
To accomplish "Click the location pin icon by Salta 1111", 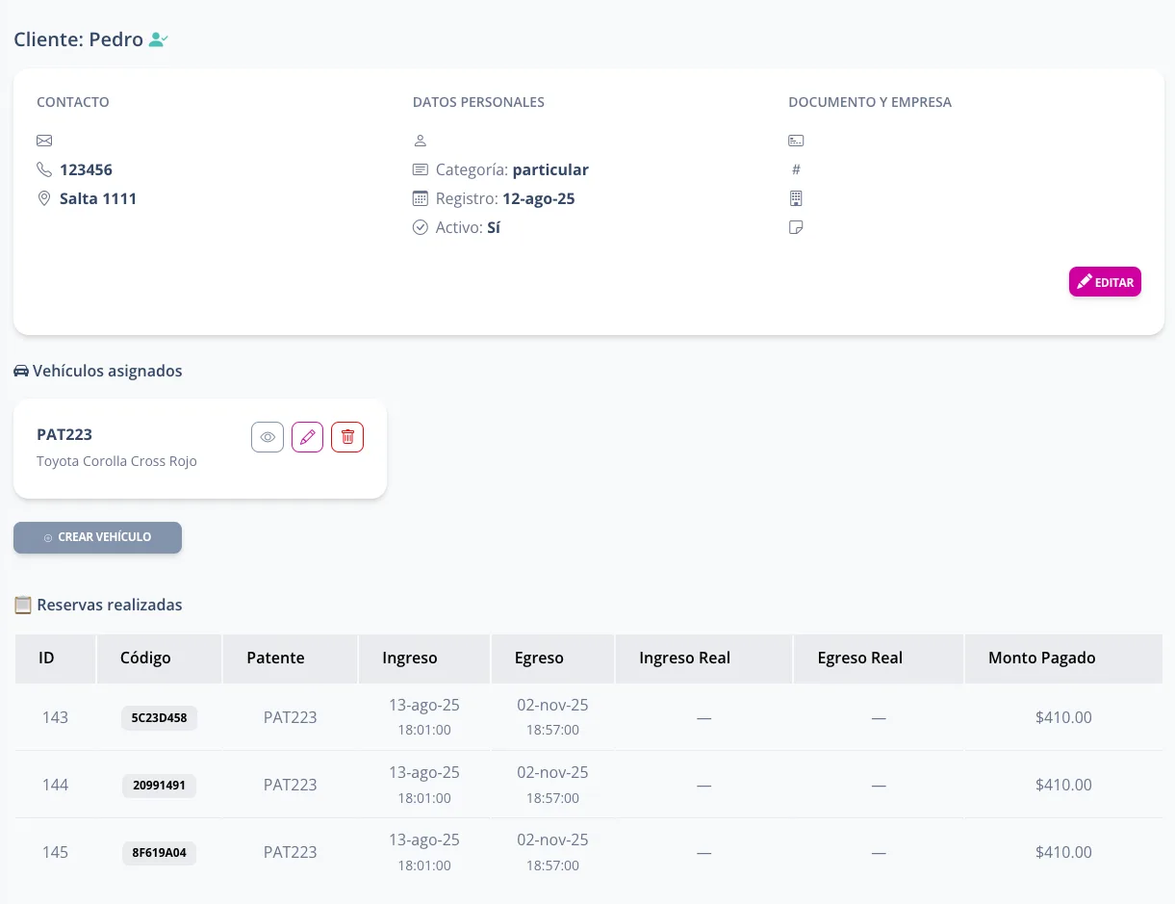I will tap(44, 198).
